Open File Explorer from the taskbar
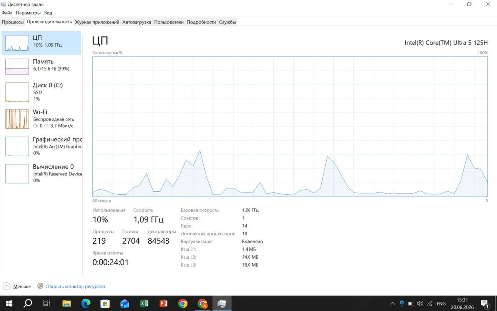The height and width of the screenshot is (311, 497). point(66,304)
